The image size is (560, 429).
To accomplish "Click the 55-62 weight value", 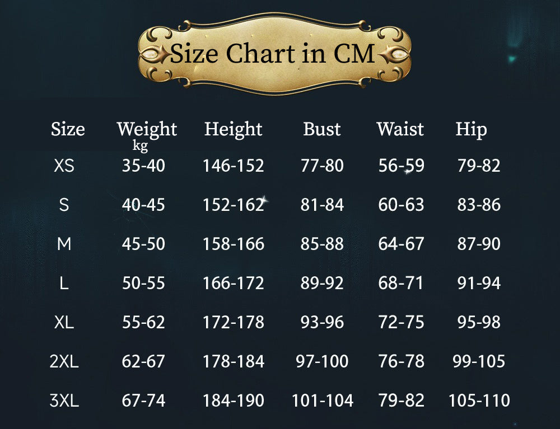I will point(143,322).
